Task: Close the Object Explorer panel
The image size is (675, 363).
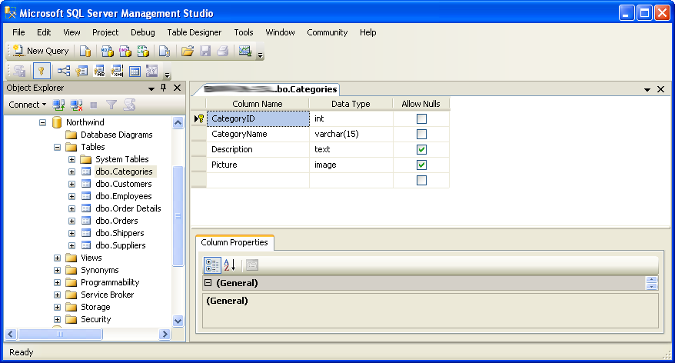Action: [x=177, y=88]
